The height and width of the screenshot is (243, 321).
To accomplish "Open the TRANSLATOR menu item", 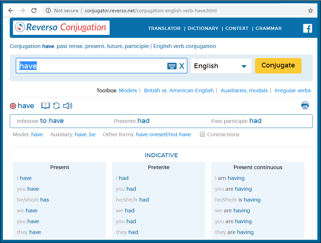I will point(164,28).
